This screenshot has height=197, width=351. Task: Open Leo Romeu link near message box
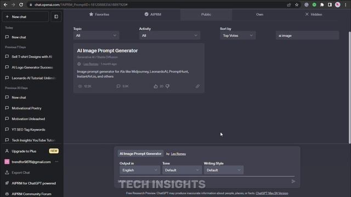(178, 154)
